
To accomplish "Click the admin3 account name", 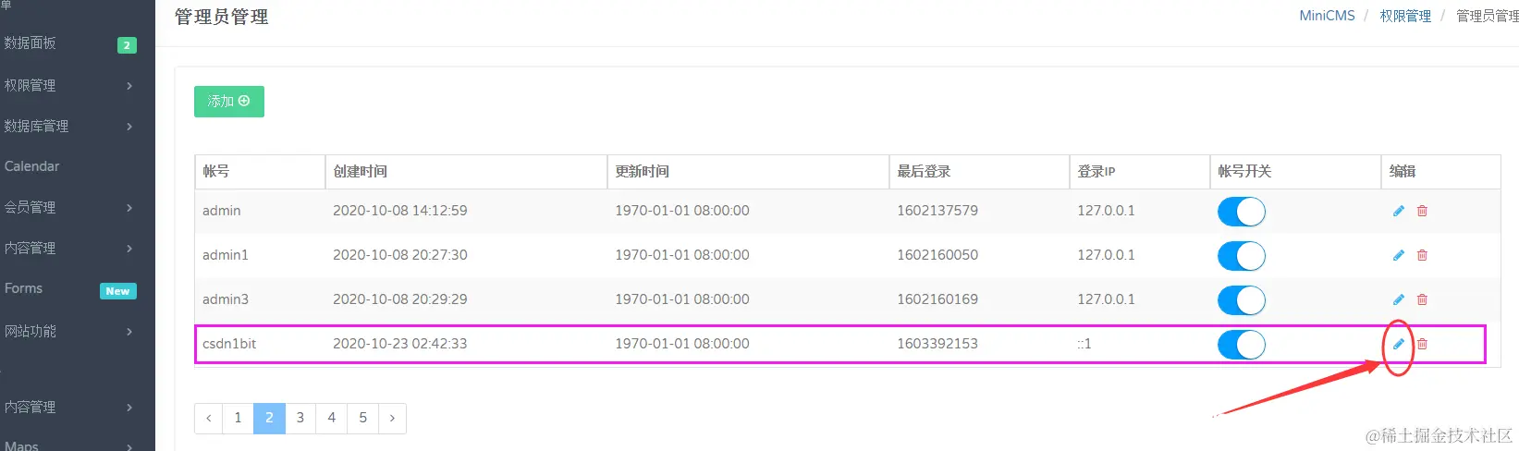I will [226, 299].
